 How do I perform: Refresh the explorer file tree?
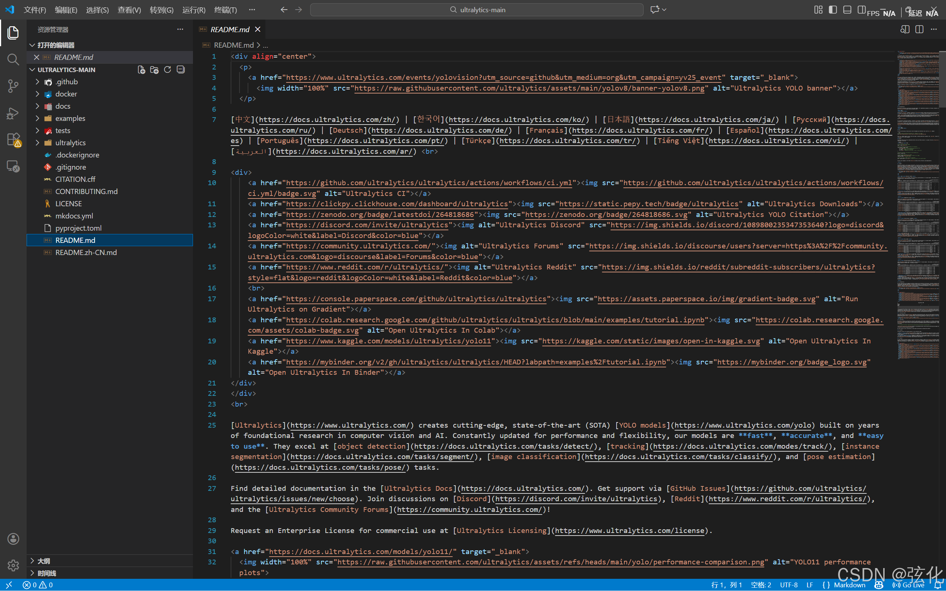(x=167, y=69)
